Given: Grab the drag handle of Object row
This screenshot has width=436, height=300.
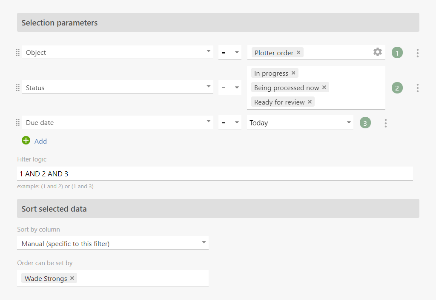Looking at the screenshot, I should coord(18,52).
